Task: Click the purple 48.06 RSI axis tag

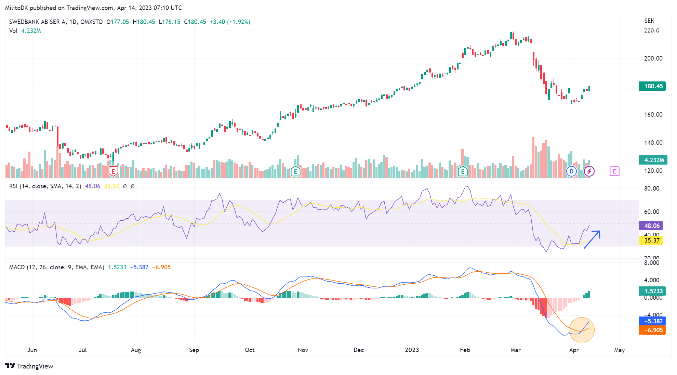Action: point(651,226)
